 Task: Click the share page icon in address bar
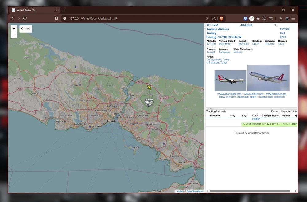[x=214, y=18]
